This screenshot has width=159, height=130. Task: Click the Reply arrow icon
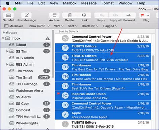(x=101, y=15)
